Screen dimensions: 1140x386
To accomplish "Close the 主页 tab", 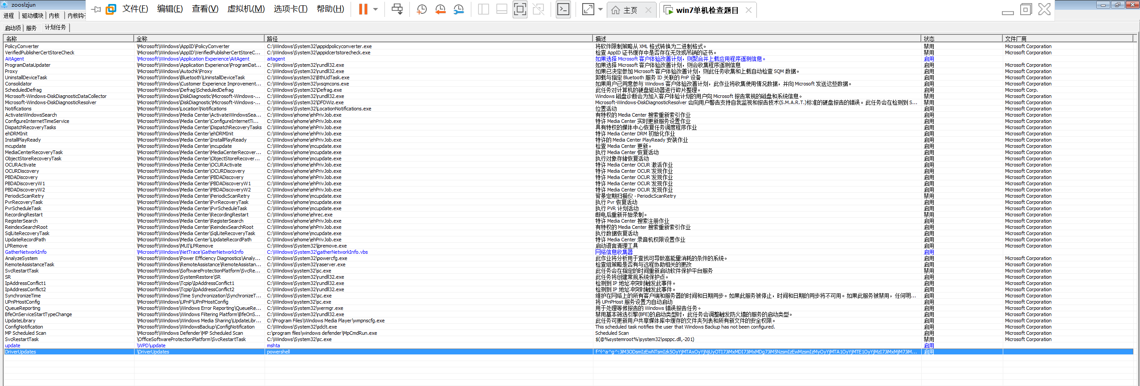I will [648, 10].
